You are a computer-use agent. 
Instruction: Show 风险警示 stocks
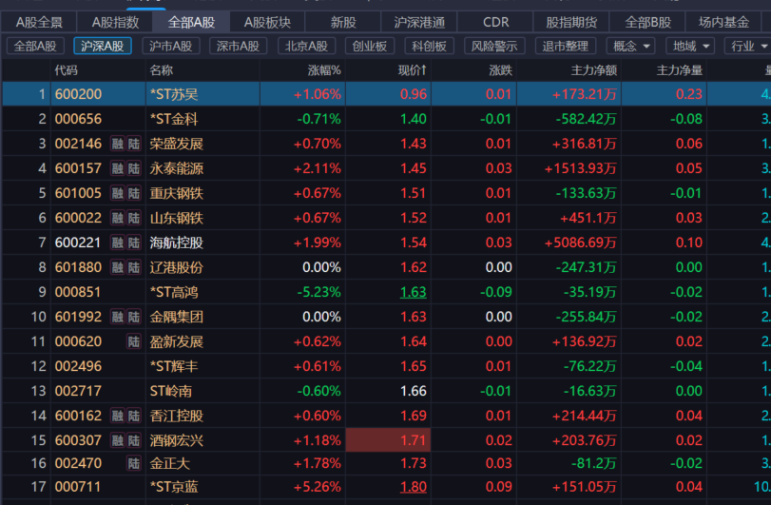494,47
